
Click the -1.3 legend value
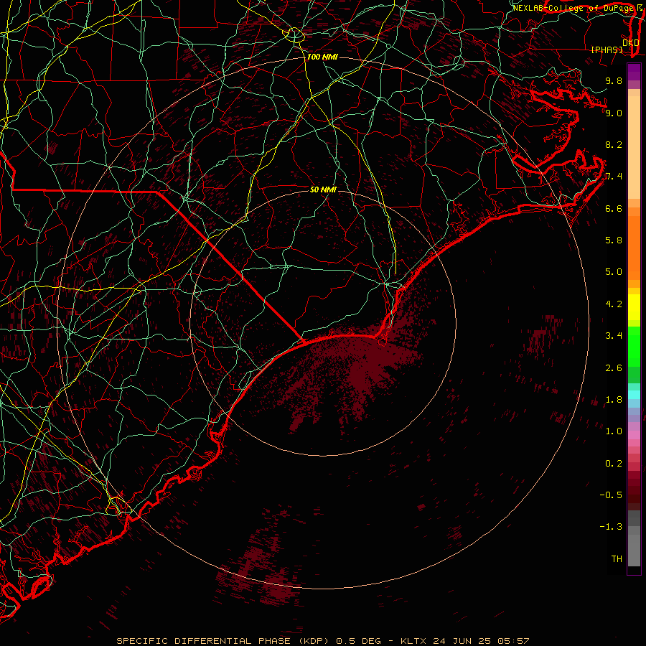(x=611, y=527)
